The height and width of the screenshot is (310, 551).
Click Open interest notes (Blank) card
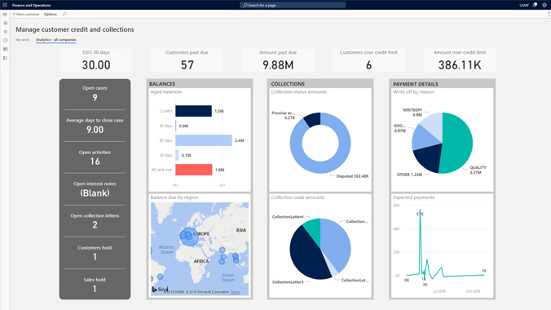pyautogui.click(x=95, y=189)
